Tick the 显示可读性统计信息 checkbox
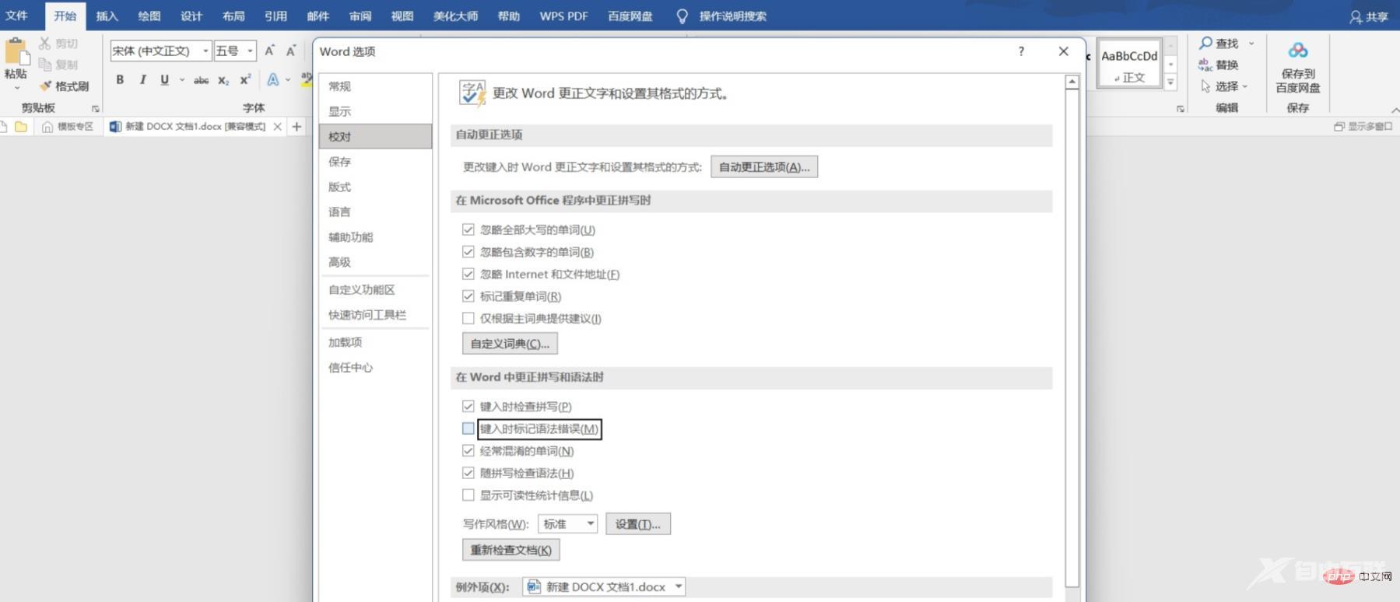1400x602 pixels. [x=468, y=495]
